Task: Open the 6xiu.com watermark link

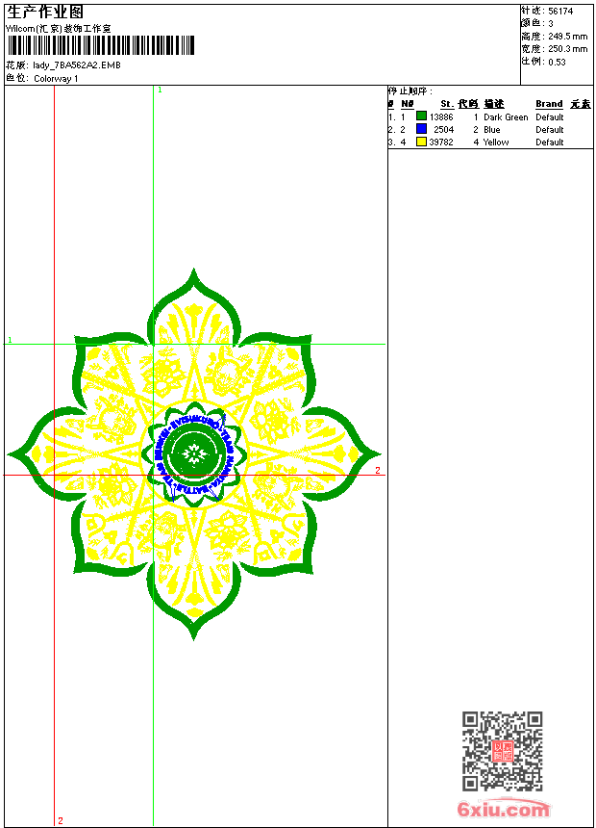Action: [x=504, y=810]
